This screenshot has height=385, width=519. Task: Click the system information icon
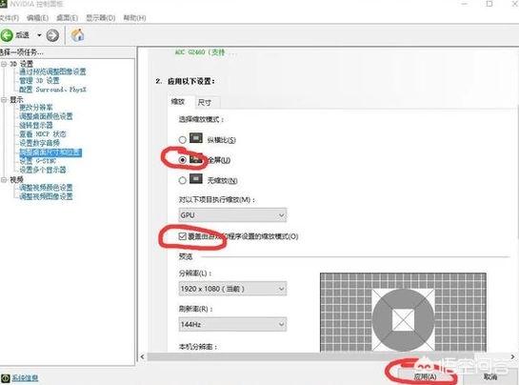6,377
